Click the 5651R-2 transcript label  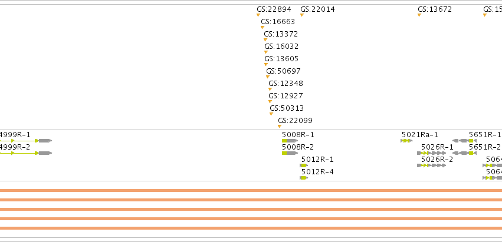coord(485,147)
